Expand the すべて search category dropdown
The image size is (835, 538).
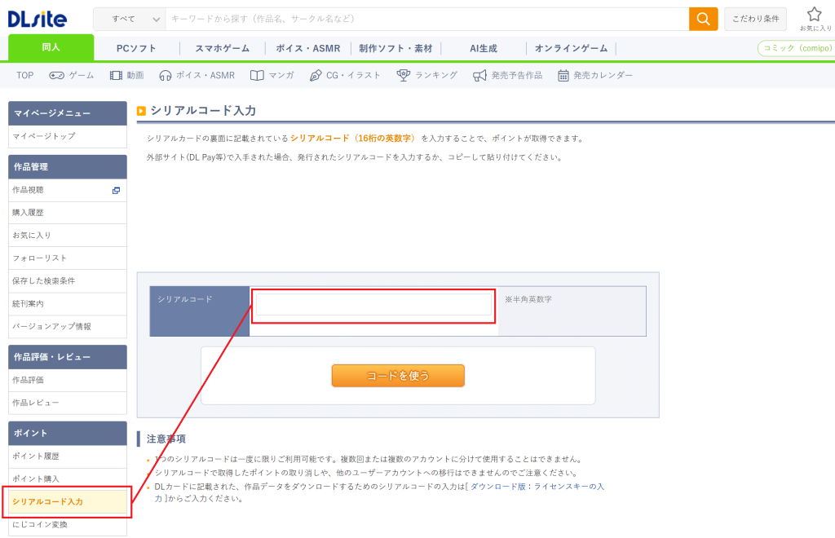pyautogui.click(x=130, y=19)
